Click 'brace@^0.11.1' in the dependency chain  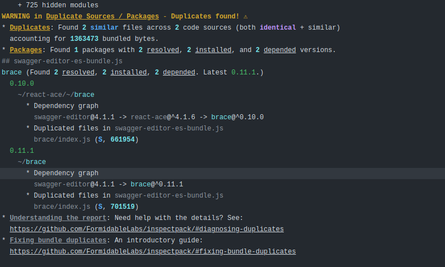coord(157,184)
